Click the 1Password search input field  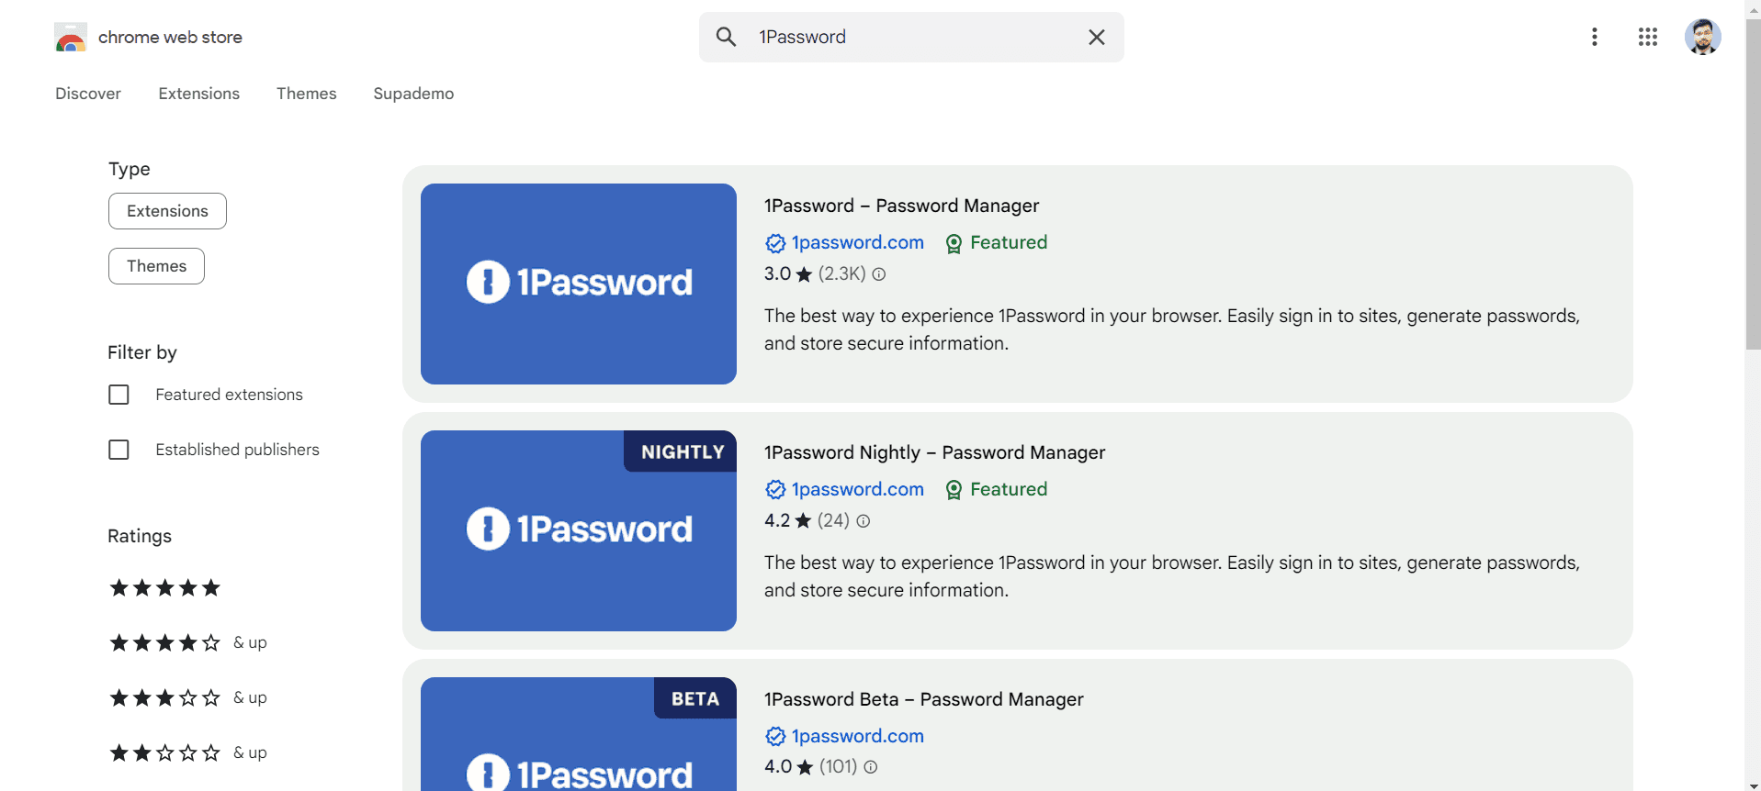(909, 37)
